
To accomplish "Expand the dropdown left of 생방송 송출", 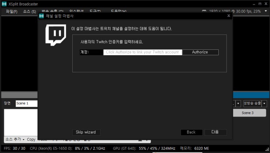I will pyautogui.click(x=238, y=104).
